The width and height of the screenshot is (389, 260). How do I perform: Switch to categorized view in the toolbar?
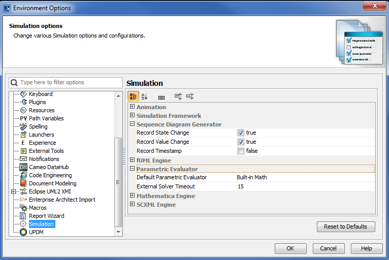[x=133, y=96]
